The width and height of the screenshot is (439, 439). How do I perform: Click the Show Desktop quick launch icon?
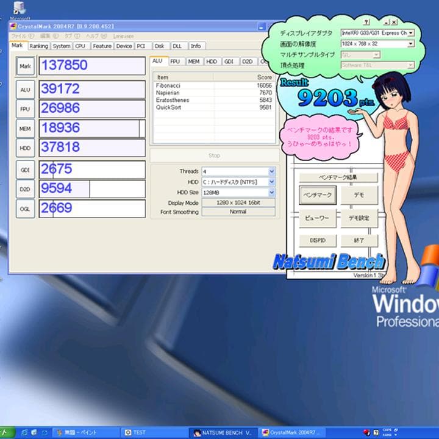coord(34,432)
